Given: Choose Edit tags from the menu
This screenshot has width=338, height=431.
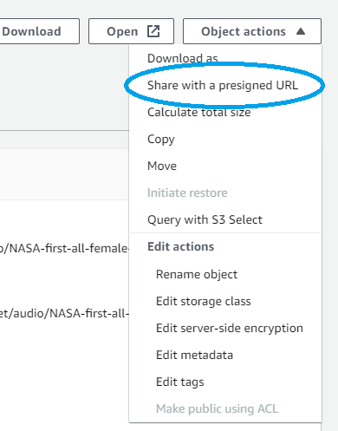Looking at the screenshot, I should tap(179, 382).
